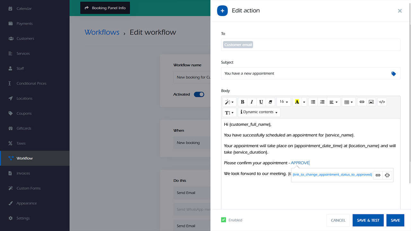The width and height of the screenshot is (411, 231).
Task: Remove the link using the unlink icon
Action: [x=387, y=175]
